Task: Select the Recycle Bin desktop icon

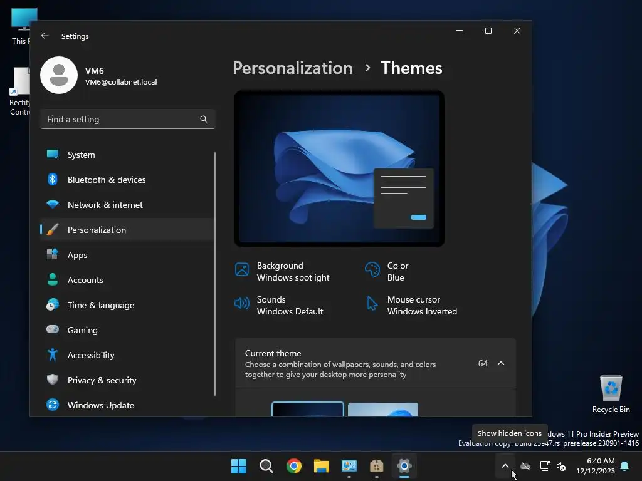Action: click(x=611, y=394)
